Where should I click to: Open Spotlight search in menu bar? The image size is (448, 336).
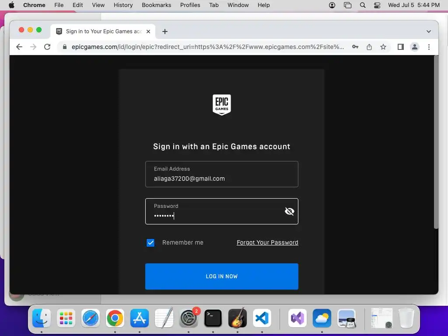click(363, 5)
